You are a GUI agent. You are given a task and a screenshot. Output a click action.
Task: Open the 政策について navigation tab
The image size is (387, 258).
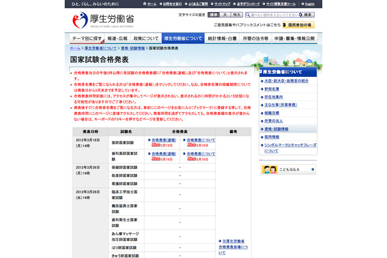[x=146, y=39]
